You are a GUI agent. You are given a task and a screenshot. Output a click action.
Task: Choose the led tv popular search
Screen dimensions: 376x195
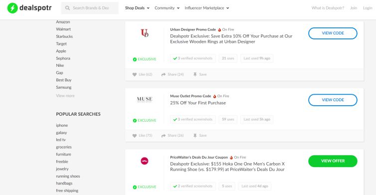click(x=61, y=140)
